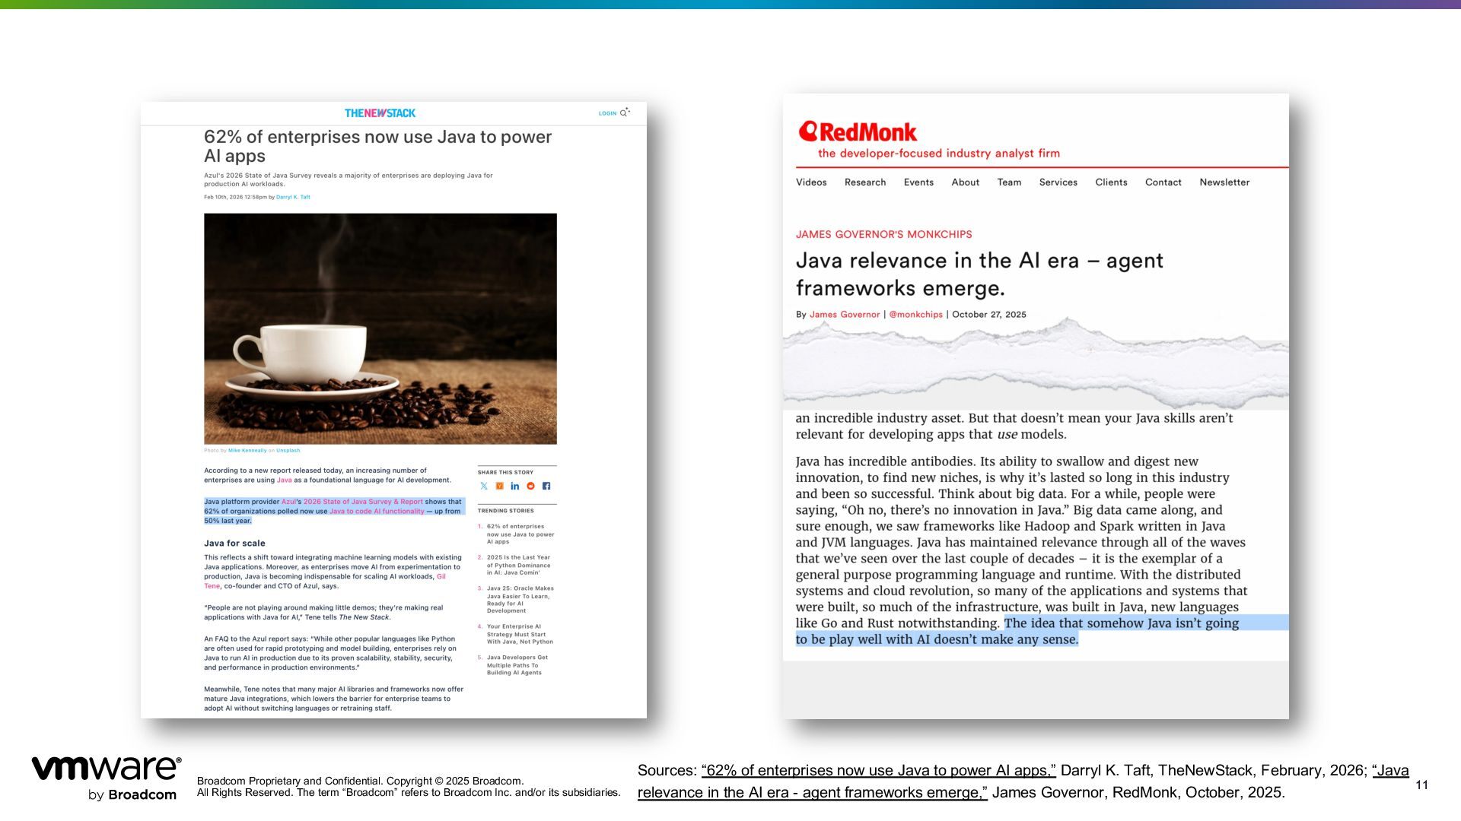Share via the LinkedIn icon
The height and width of the screenshot is (821, 1461).
[515, 486]
